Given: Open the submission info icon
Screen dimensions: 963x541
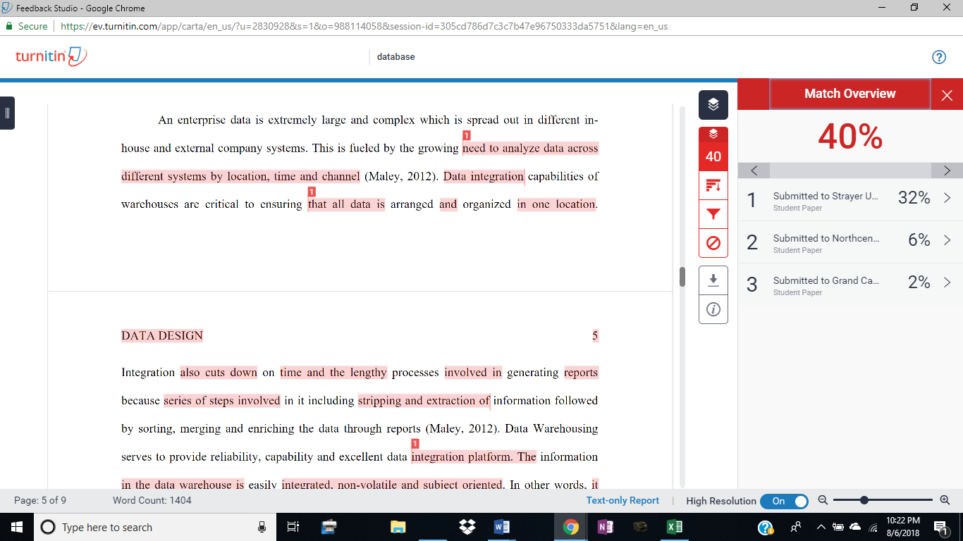Looking at the screenshot, I should pyautogui.click(x=713, y=309).
